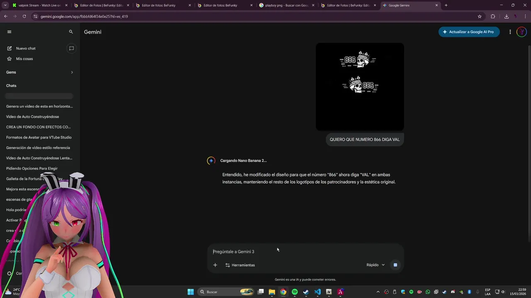Open the three-dot options menu near profile

click(510, 32)
